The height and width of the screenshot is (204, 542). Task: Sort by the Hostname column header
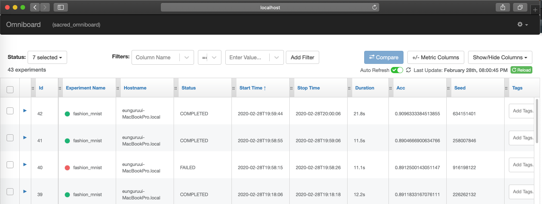tap(135, 88)
